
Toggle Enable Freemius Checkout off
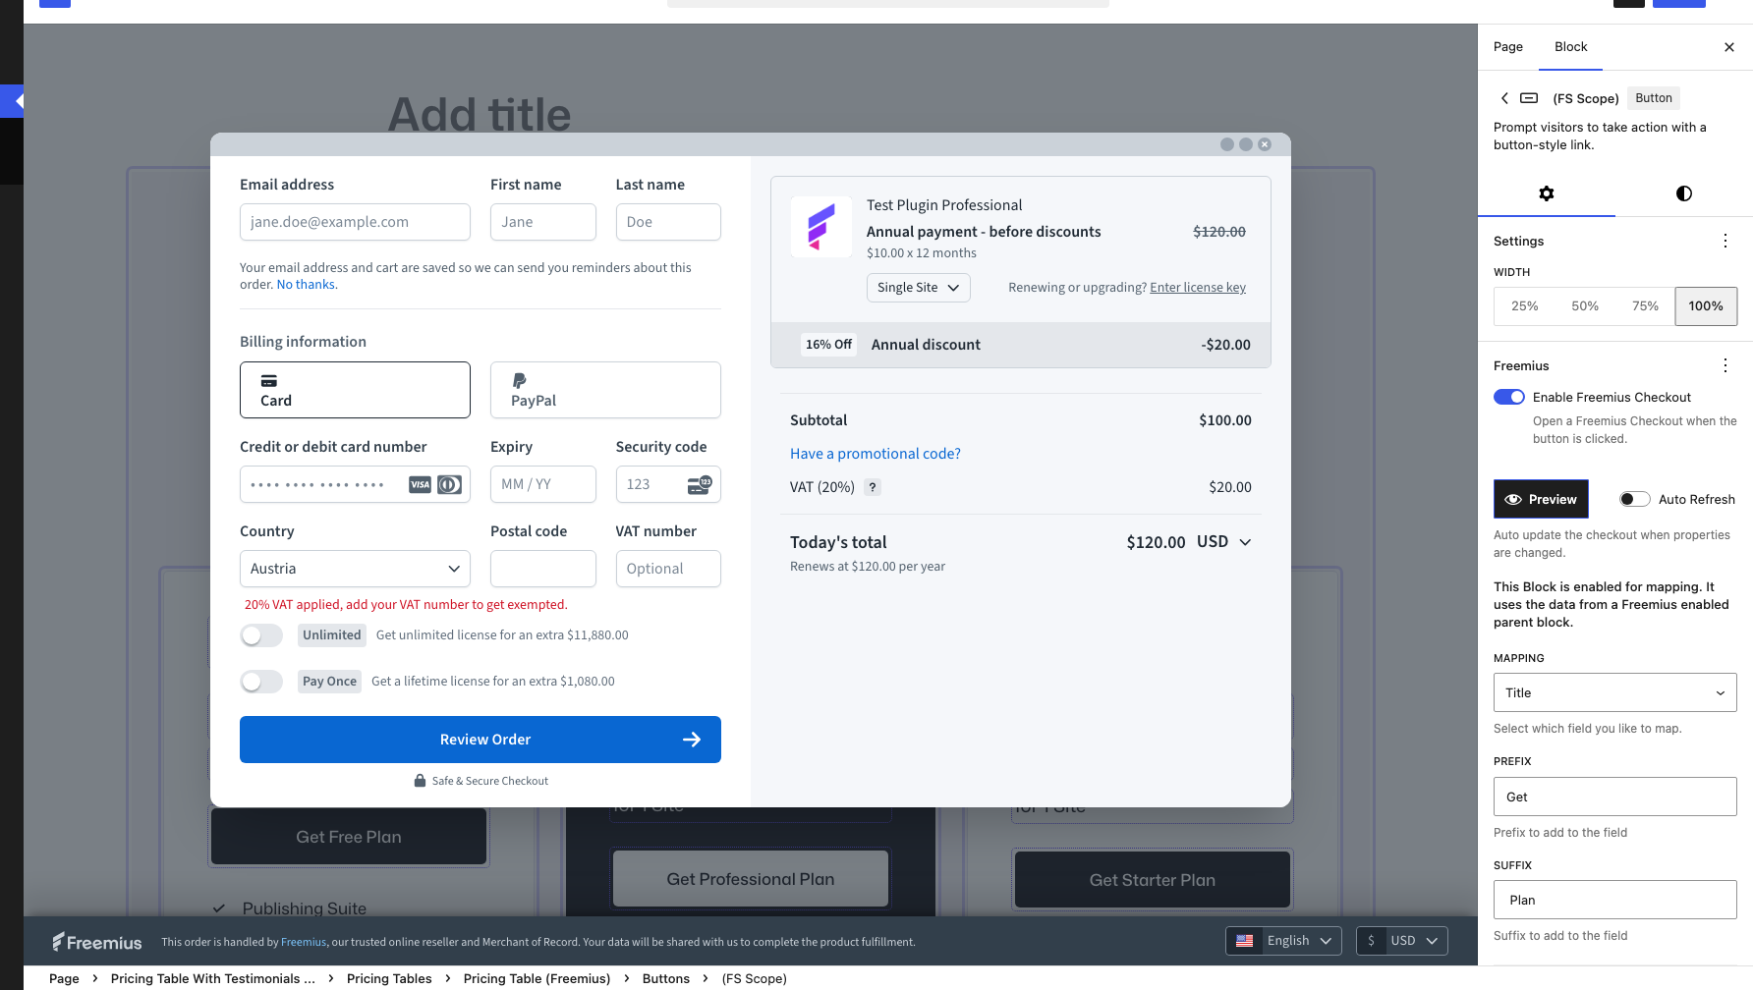click(1509, 397)
